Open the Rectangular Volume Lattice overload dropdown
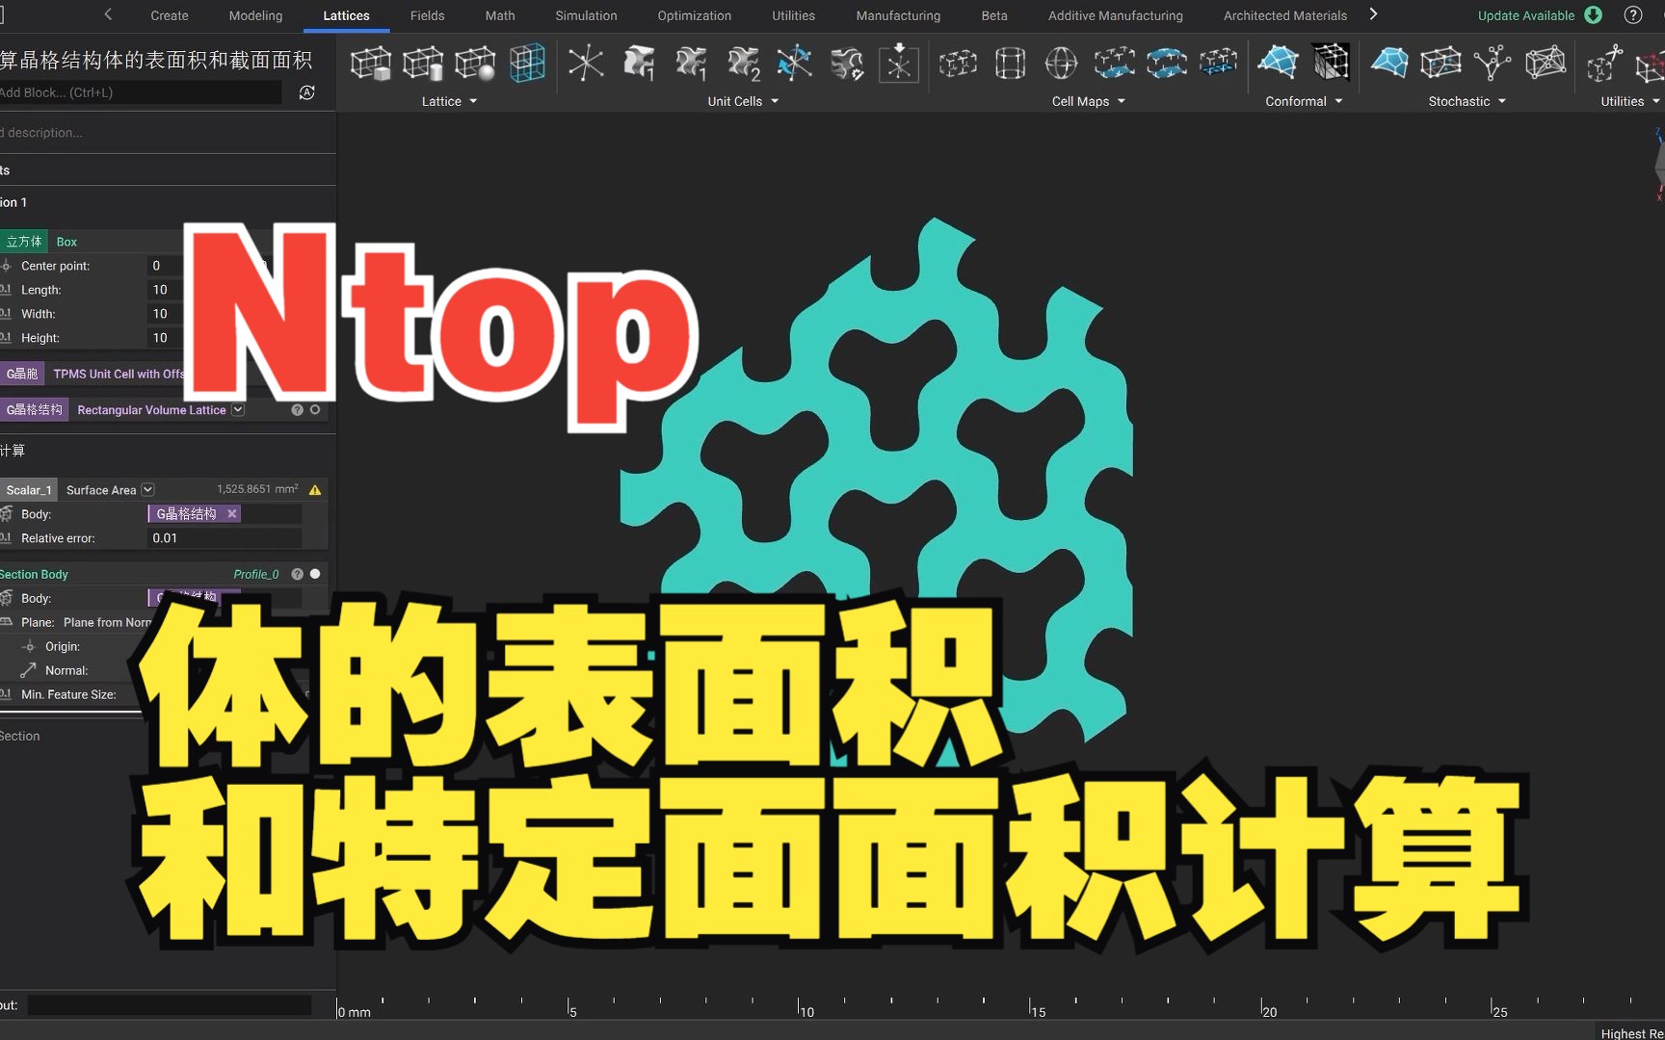This screenshot has width=1665, height=1040. click(238, 409)
